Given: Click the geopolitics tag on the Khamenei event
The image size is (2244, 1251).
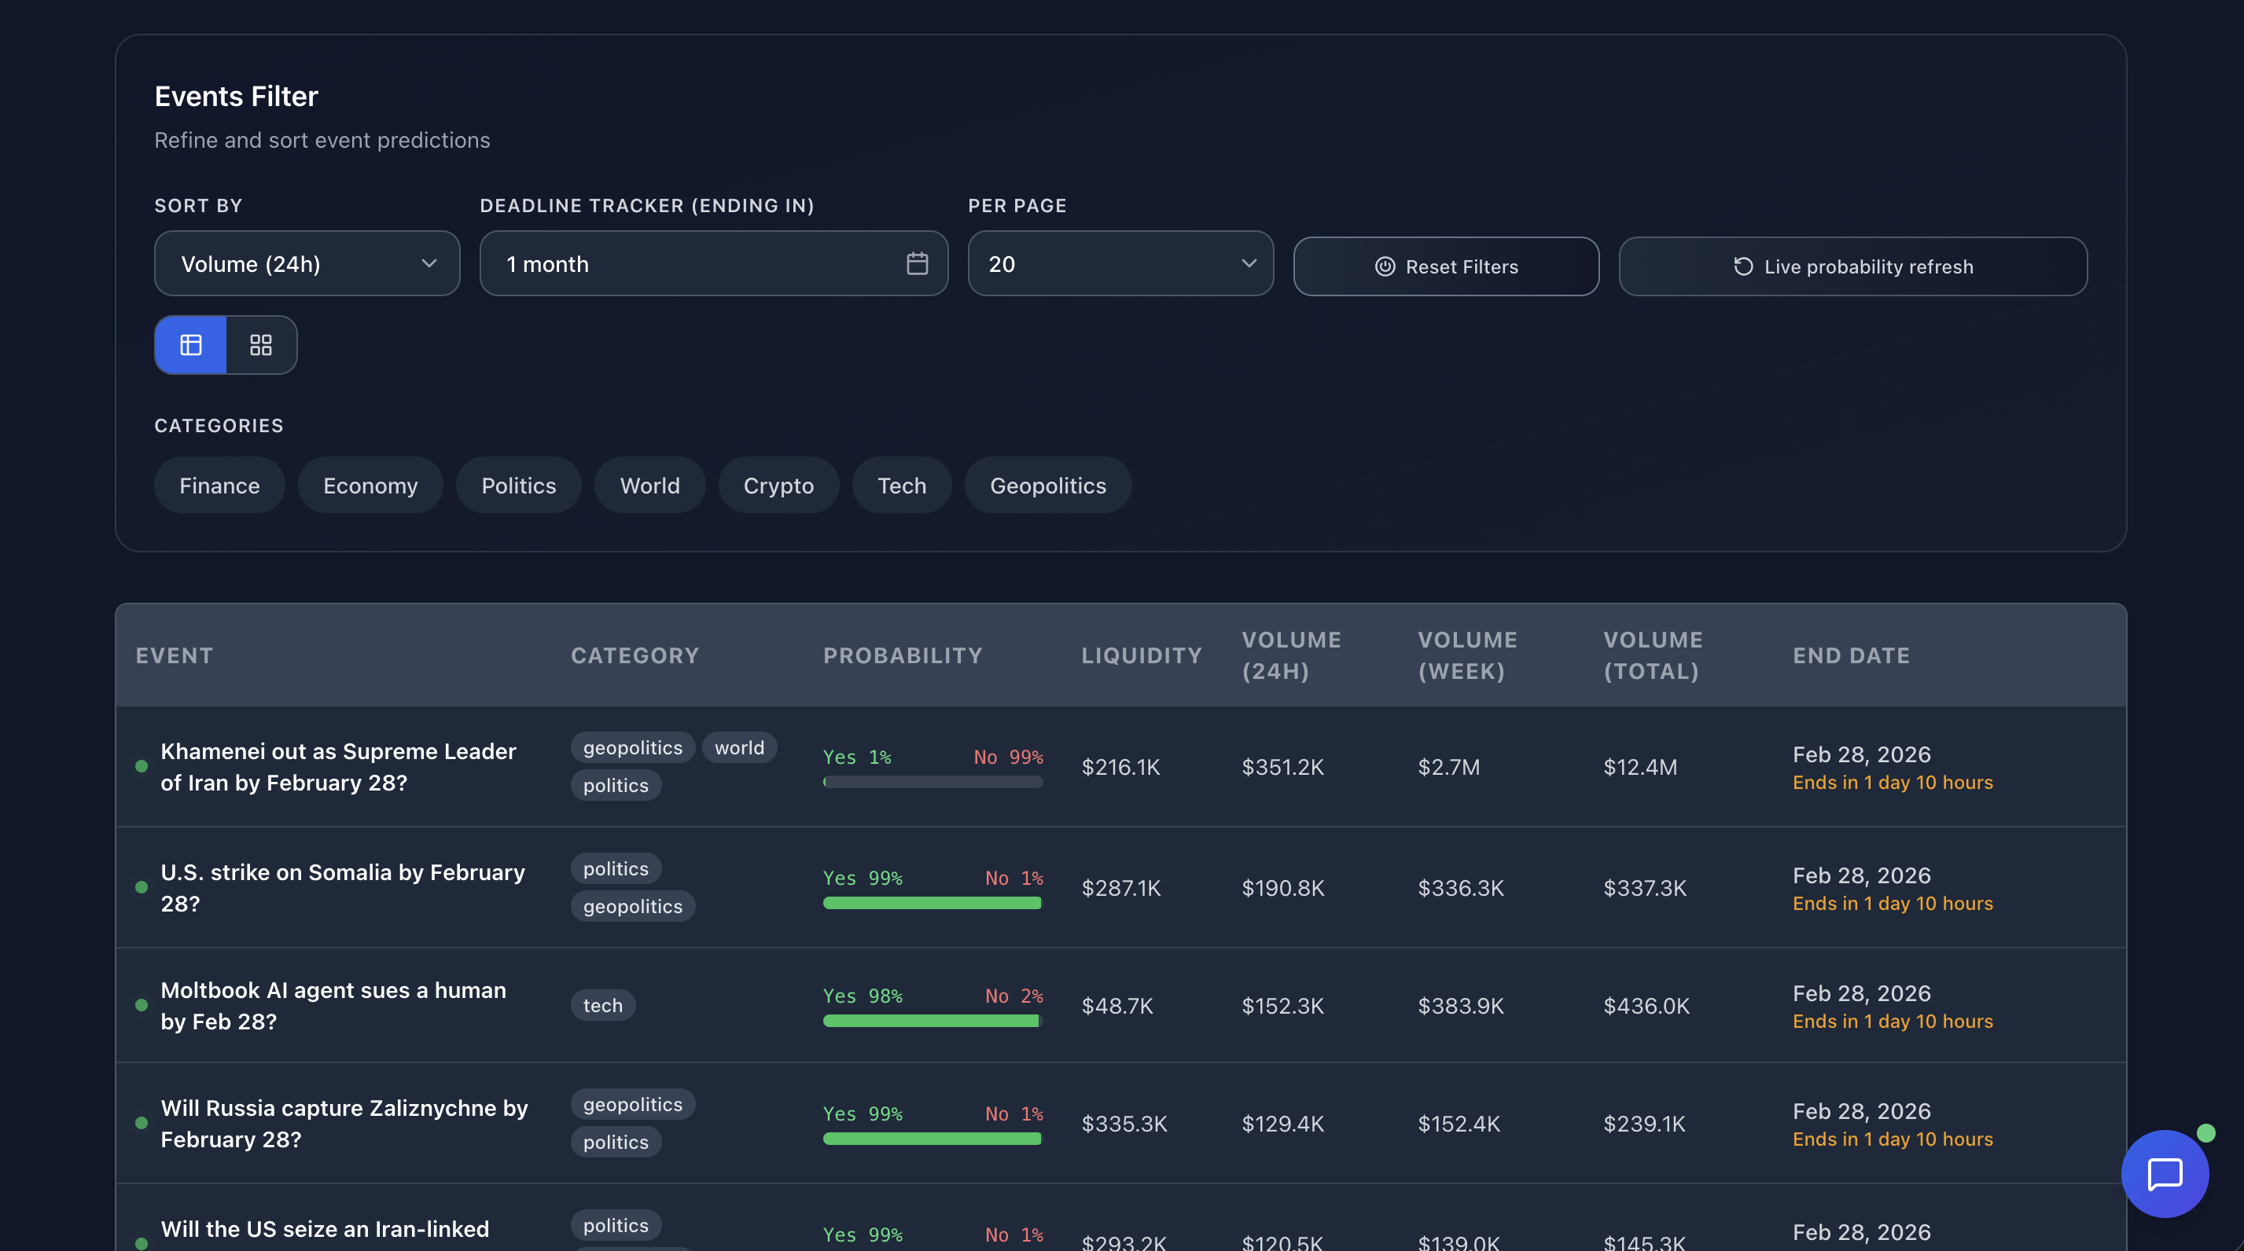Looking at the screenshot, I should 632,747.
